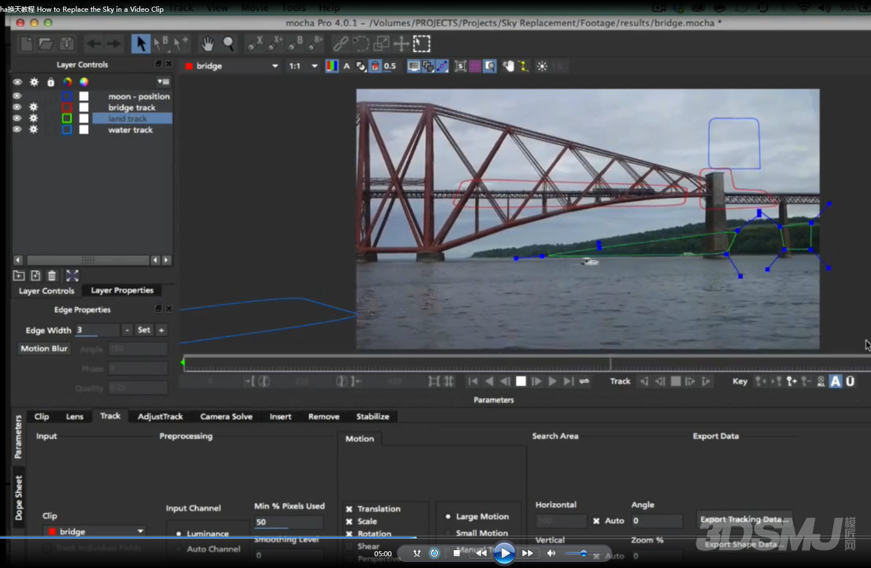Click the Open Project folder icon
The image size is (871, 568).
click(x=46, y=44)
